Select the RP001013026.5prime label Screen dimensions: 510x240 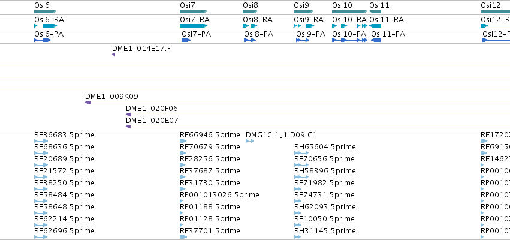click(x=219, y=195)
